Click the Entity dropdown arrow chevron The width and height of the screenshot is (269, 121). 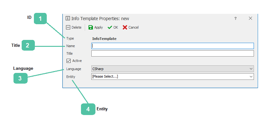pos(251,76)
